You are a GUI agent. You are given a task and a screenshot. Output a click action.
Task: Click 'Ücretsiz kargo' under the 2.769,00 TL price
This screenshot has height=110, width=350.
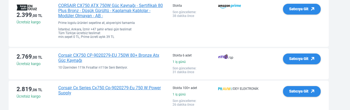pyautogui.click(x=29, y=64)
